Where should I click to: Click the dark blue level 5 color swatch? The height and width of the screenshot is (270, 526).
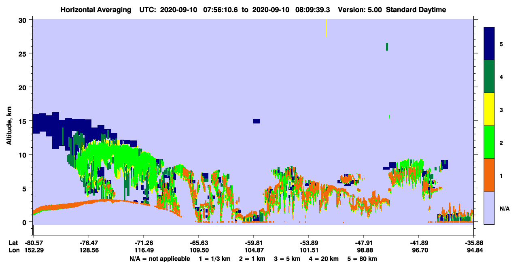pyautogui.click(x=489, y=44)
